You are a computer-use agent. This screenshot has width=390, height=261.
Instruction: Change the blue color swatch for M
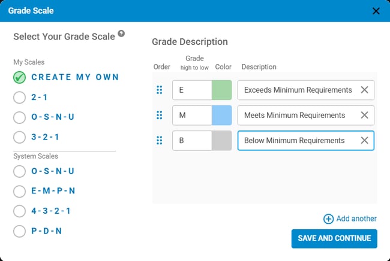coord(221,115)
